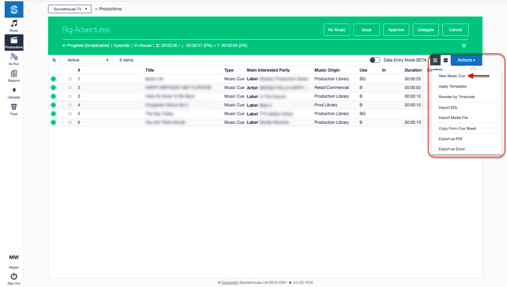The image size is (507, 287).
Task: Click duration 00:00:25 in row 1
Action: pos(413,79)
